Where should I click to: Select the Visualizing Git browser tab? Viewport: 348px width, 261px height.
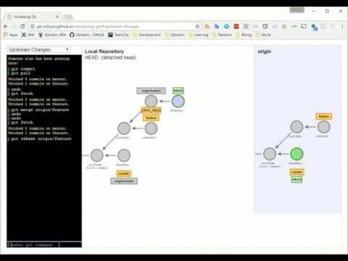[33, 17]
